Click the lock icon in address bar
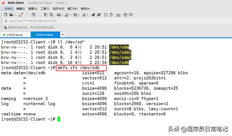 [6, 21]
